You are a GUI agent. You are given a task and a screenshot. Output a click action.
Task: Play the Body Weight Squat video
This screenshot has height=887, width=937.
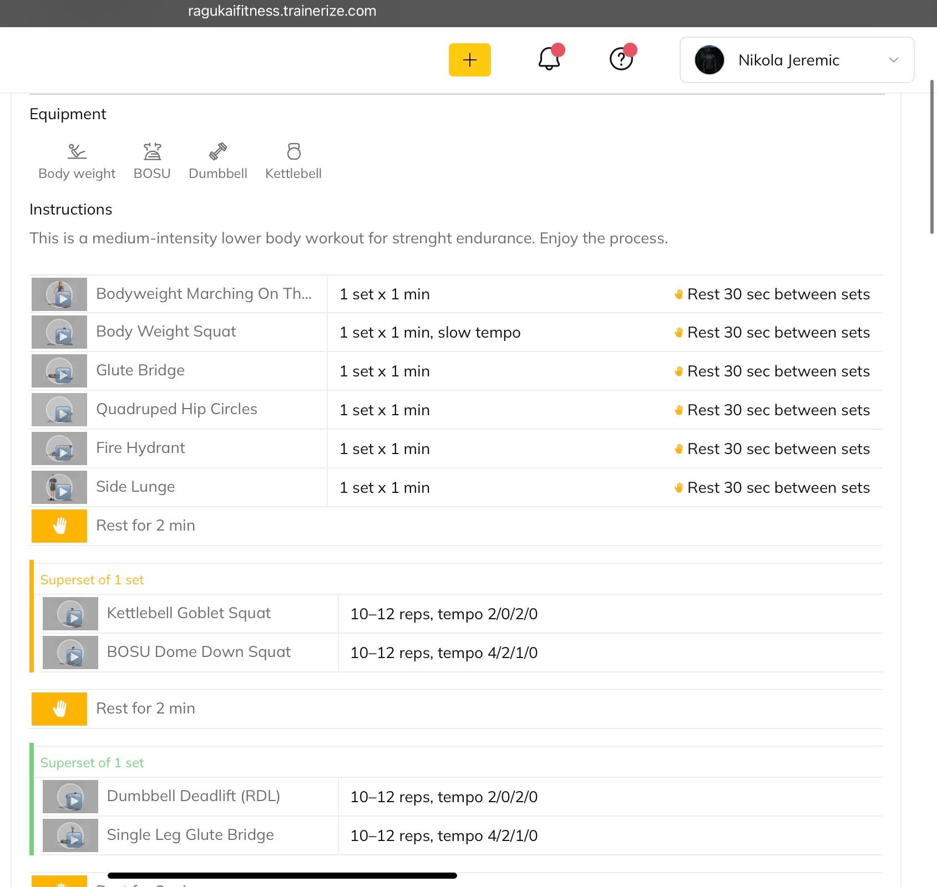tap(59, 332)
